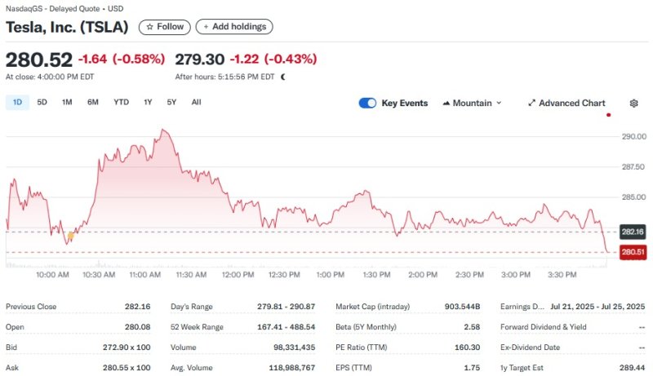The width and height of the screenshot is (653, 376).
Task: Click the Volume value 98,331,435
Action: click(294, 347)
